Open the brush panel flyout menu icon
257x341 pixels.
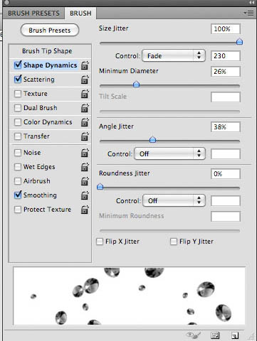[249, 13]
